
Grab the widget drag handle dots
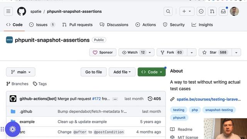point(2,129)
